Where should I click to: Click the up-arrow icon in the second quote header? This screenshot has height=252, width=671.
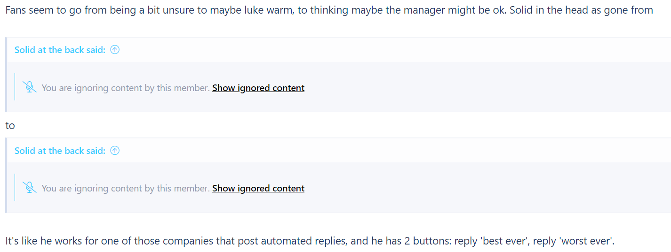tap(115, 151)
